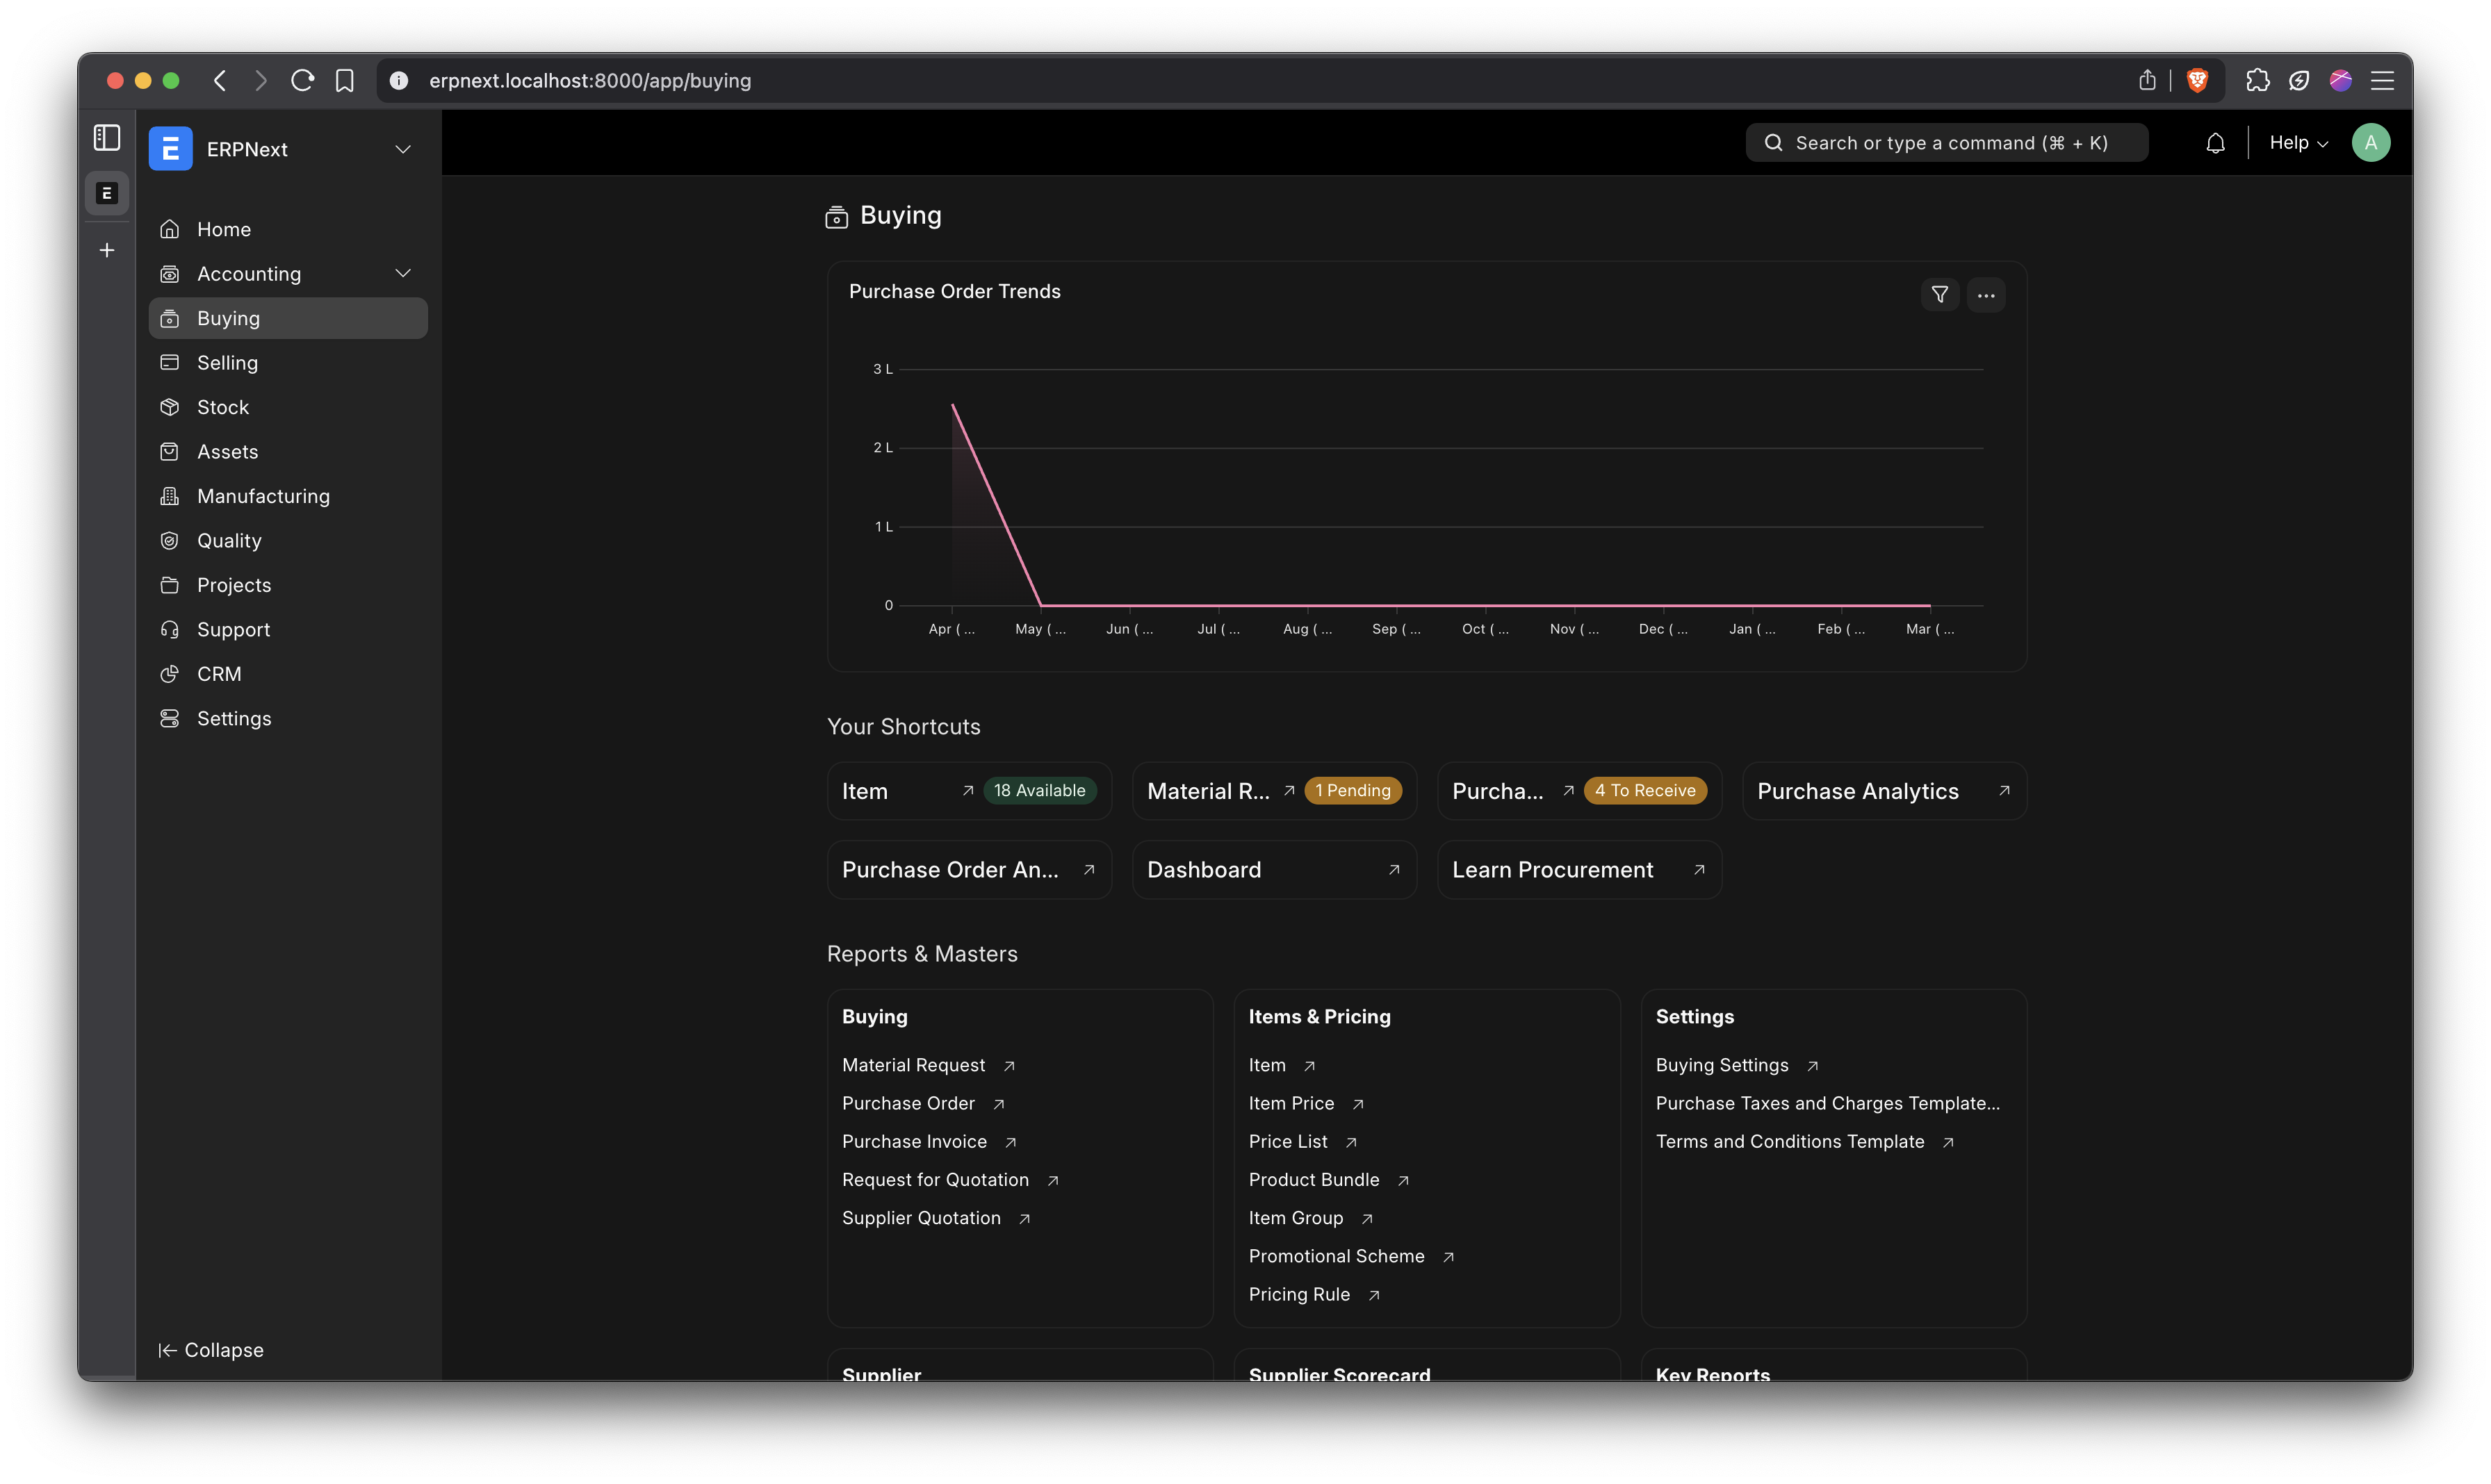The width and height of the screenshot is (2491, 1484).
Task: Click the search or command bar
Action: (1946, 143)
